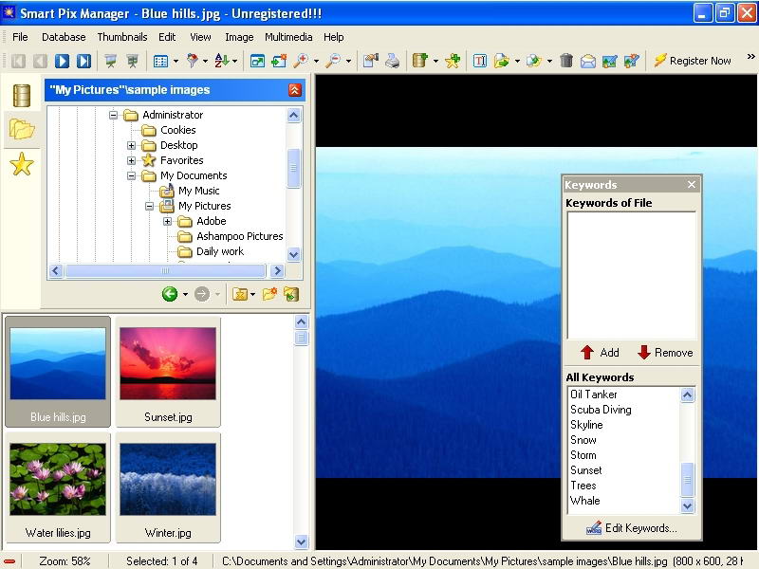
Task: Click the email envelope toolbar icon
Action: coord(587,61)
